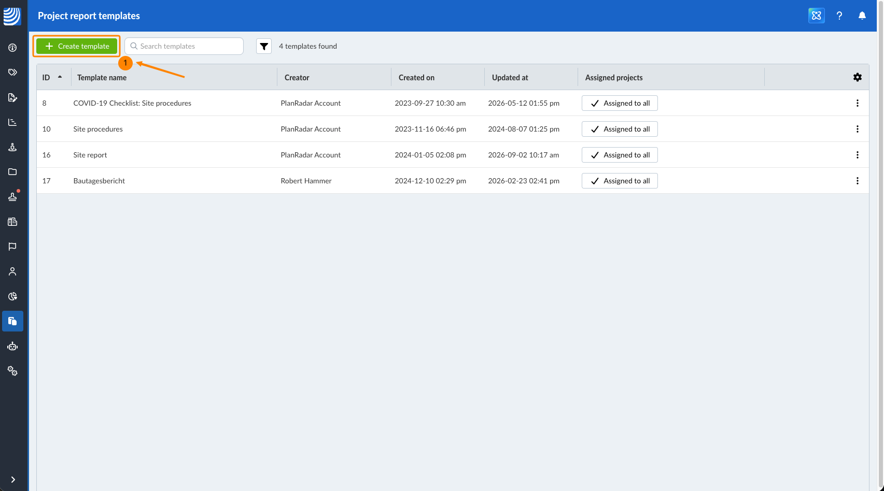The width and height of the screenshot is (884, 491).
Task: Expand the sidebar with bottom chevron
Action: tap(13, 480)
